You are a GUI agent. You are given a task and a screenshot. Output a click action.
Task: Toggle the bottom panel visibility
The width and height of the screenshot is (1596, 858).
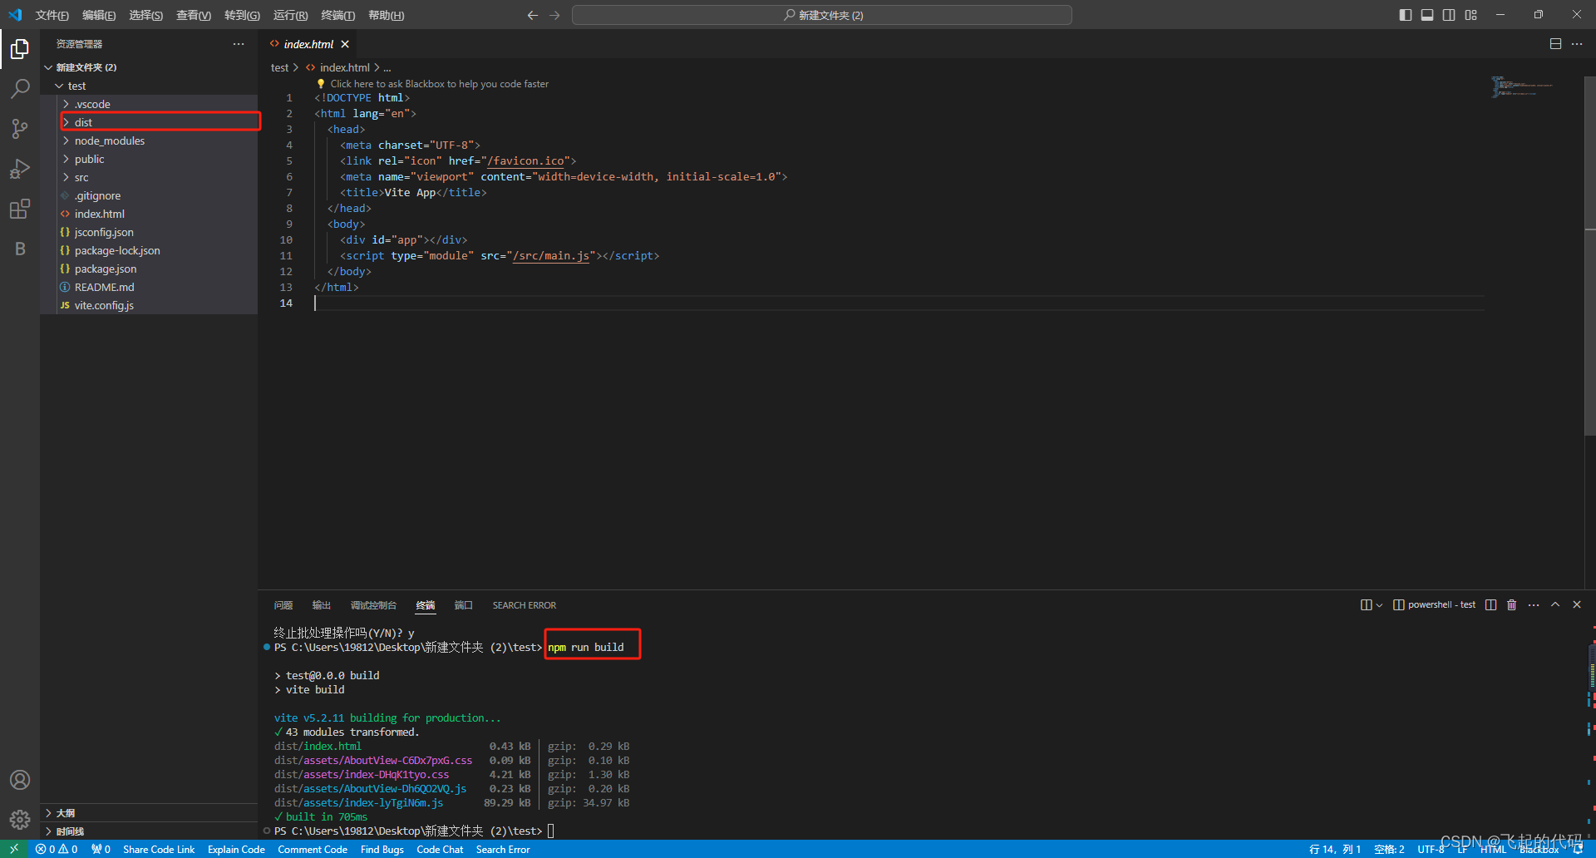pos(1427,15)
